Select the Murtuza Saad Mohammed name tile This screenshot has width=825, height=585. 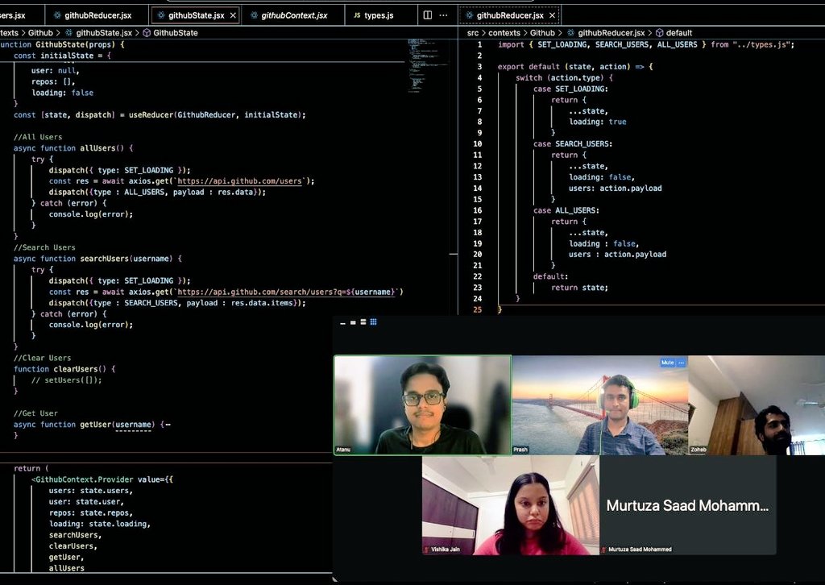688,505
